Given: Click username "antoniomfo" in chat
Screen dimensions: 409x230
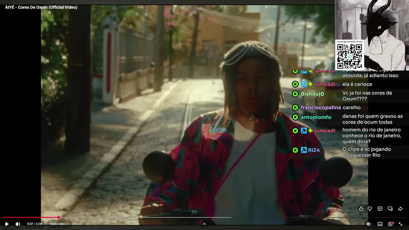Looking at the screenshot, I should coord(316,117).
